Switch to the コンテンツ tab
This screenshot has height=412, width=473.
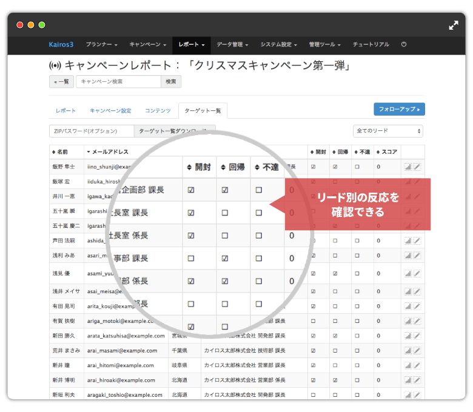[157, 111]
